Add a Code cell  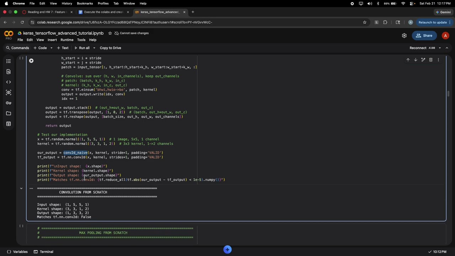click(x=40, y=48)
